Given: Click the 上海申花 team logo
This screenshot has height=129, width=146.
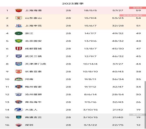Looking at the screenshot, I should click(19, 26).
